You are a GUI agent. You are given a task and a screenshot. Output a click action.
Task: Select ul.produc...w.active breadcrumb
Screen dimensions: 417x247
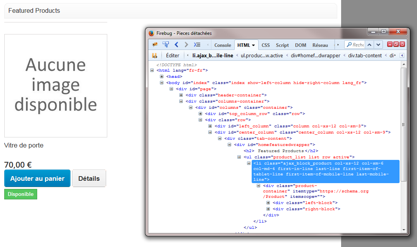(262, 56)
